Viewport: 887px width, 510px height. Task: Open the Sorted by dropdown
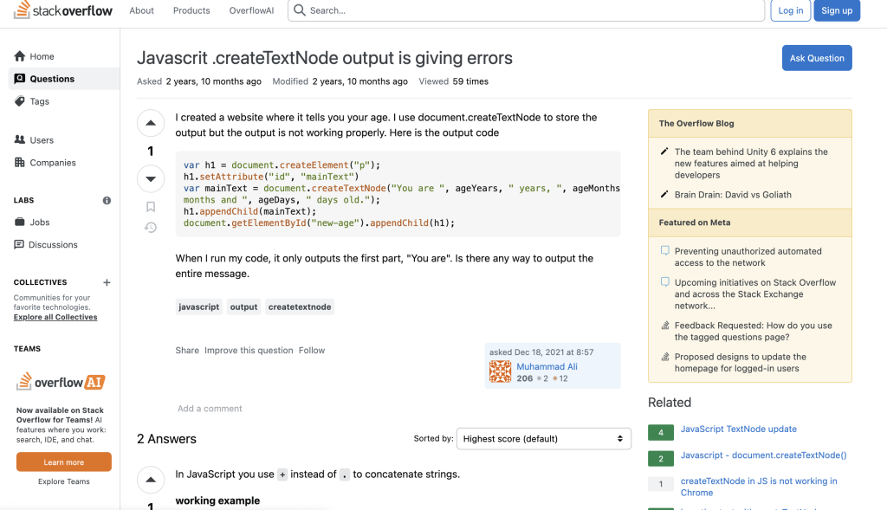click(543, 439)
